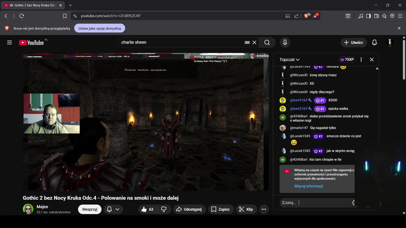Set Brave as default with Ustaw jako opcję domyślną
Screen dimensions: 406x228
100,28
